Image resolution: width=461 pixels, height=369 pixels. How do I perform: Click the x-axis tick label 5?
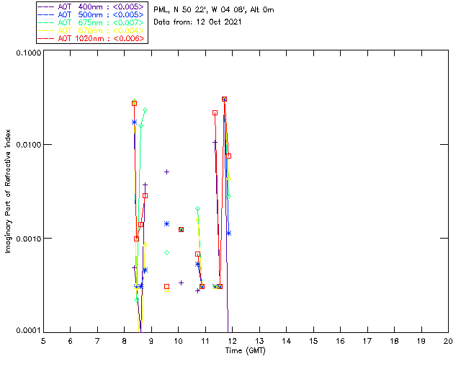tap(43, 341)
